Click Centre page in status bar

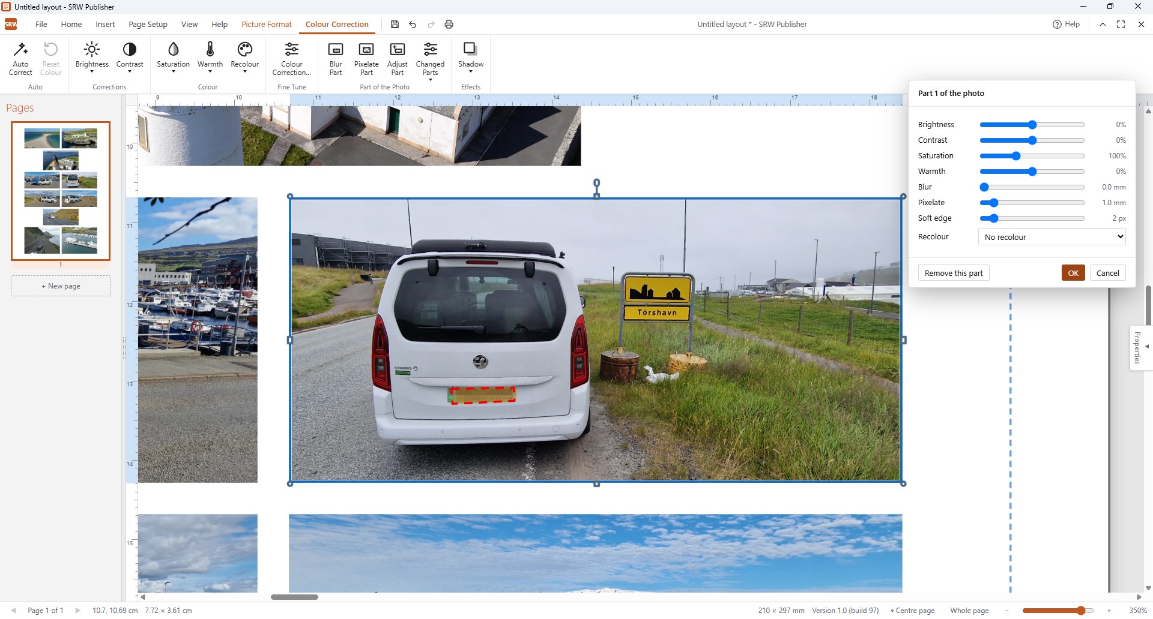pyautogui.click(x=912, y=611)
